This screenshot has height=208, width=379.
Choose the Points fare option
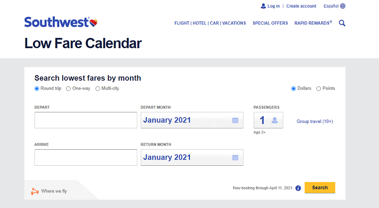point(319,89)
